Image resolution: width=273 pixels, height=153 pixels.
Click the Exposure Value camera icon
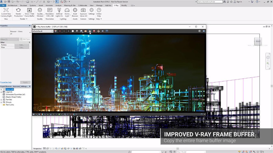(83, 11)
